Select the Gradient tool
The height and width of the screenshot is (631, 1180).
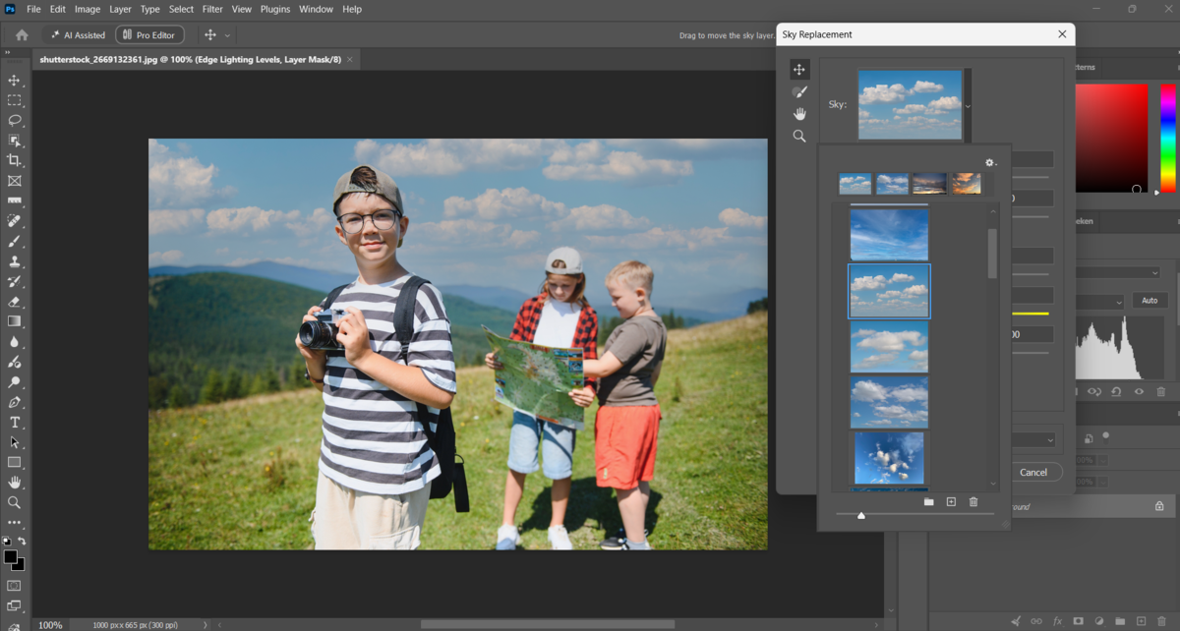(14, 321)
